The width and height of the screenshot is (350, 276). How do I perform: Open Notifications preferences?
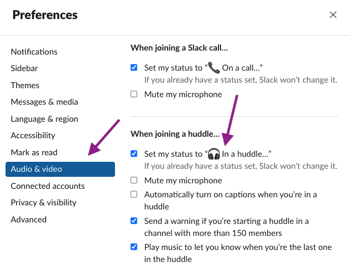(34, 52)
